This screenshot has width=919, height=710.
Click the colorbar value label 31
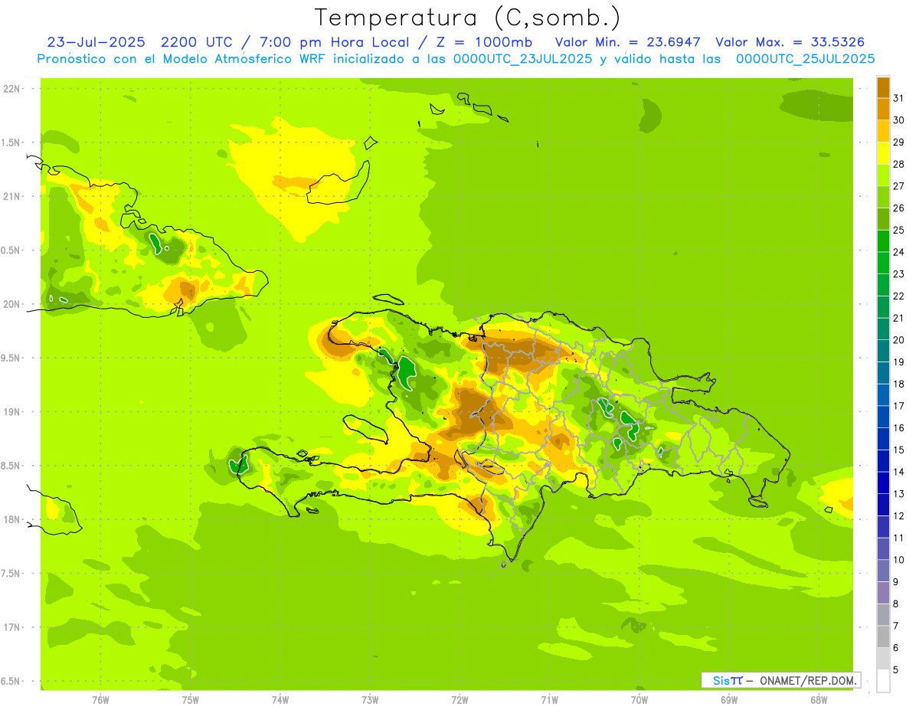[x=899, y=98]
